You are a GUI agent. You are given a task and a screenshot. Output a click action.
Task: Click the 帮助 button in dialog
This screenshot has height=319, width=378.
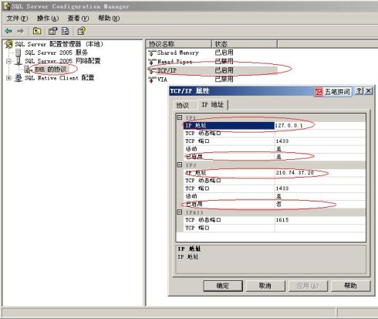click(350, 286)
